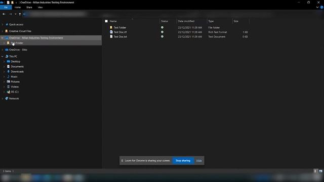Open the View ribbon tab

pos(40,7)
